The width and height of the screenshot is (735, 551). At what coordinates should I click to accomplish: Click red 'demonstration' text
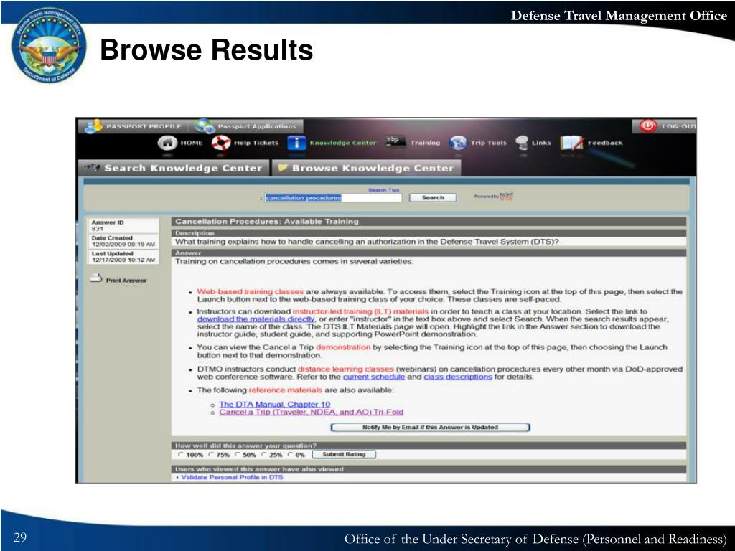(343, 347)
